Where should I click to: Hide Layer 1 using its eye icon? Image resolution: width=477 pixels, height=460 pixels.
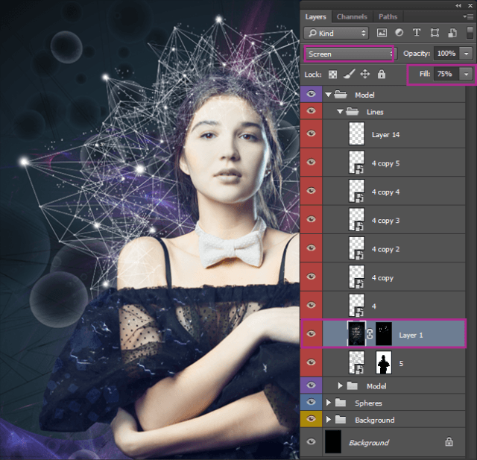(x=312, y=335)
